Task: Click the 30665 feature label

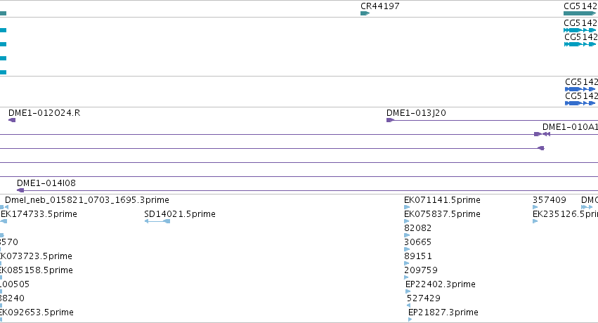Action: (x=417, y=242)
